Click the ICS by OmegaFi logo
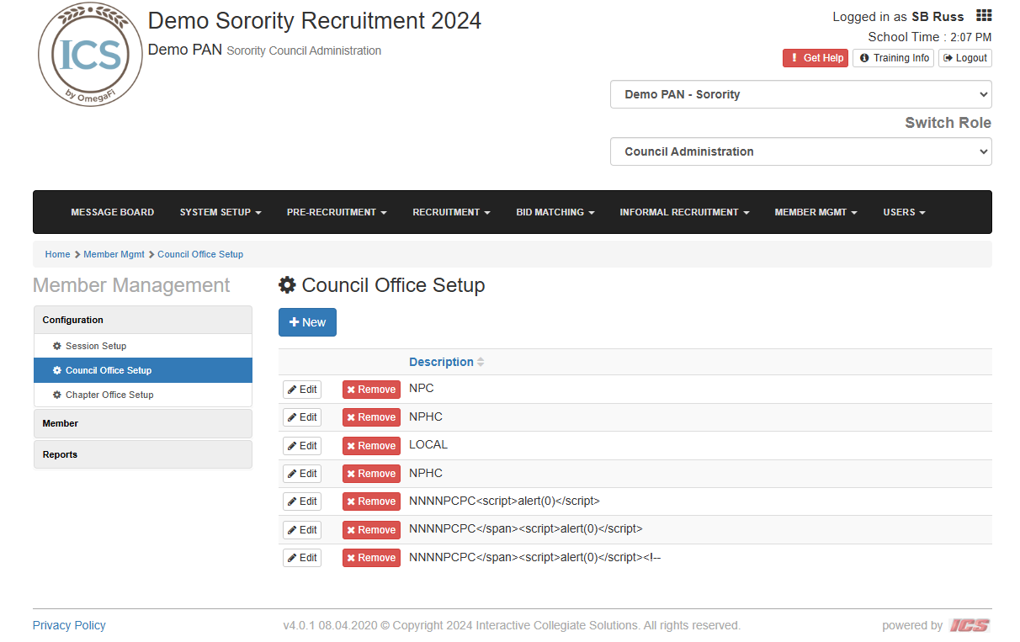The height and width of the screenshot is (642, 1020). pos(90,56)
